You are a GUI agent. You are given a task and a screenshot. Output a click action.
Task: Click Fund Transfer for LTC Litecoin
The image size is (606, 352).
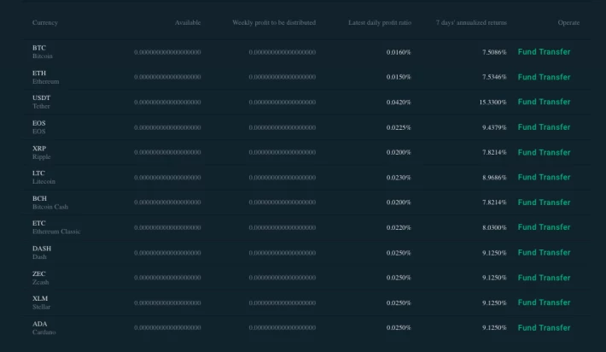[544, 177]
